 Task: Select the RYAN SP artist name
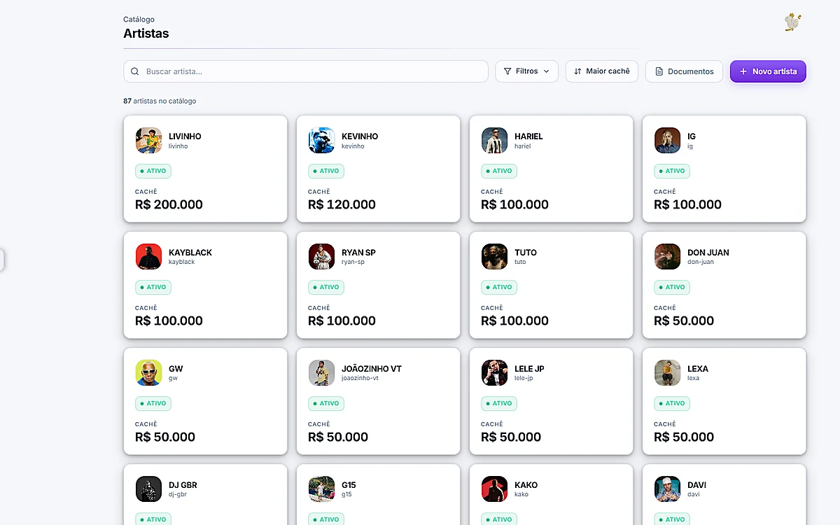[358, 253]
